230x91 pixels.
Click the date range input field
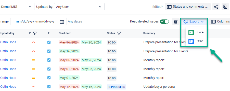tap(39, 22)
